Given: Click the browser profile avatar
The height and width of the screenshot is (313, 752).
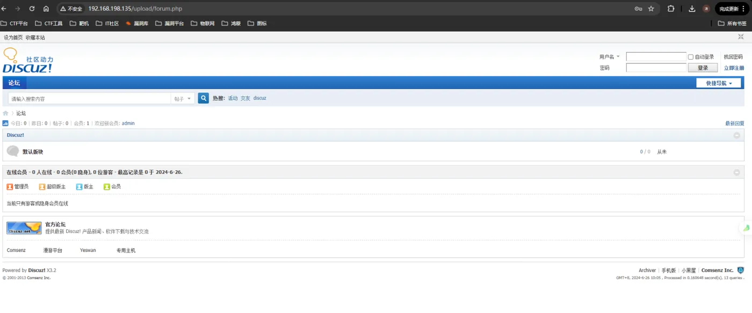Looking at the screenshot, I should click(706, 9).
